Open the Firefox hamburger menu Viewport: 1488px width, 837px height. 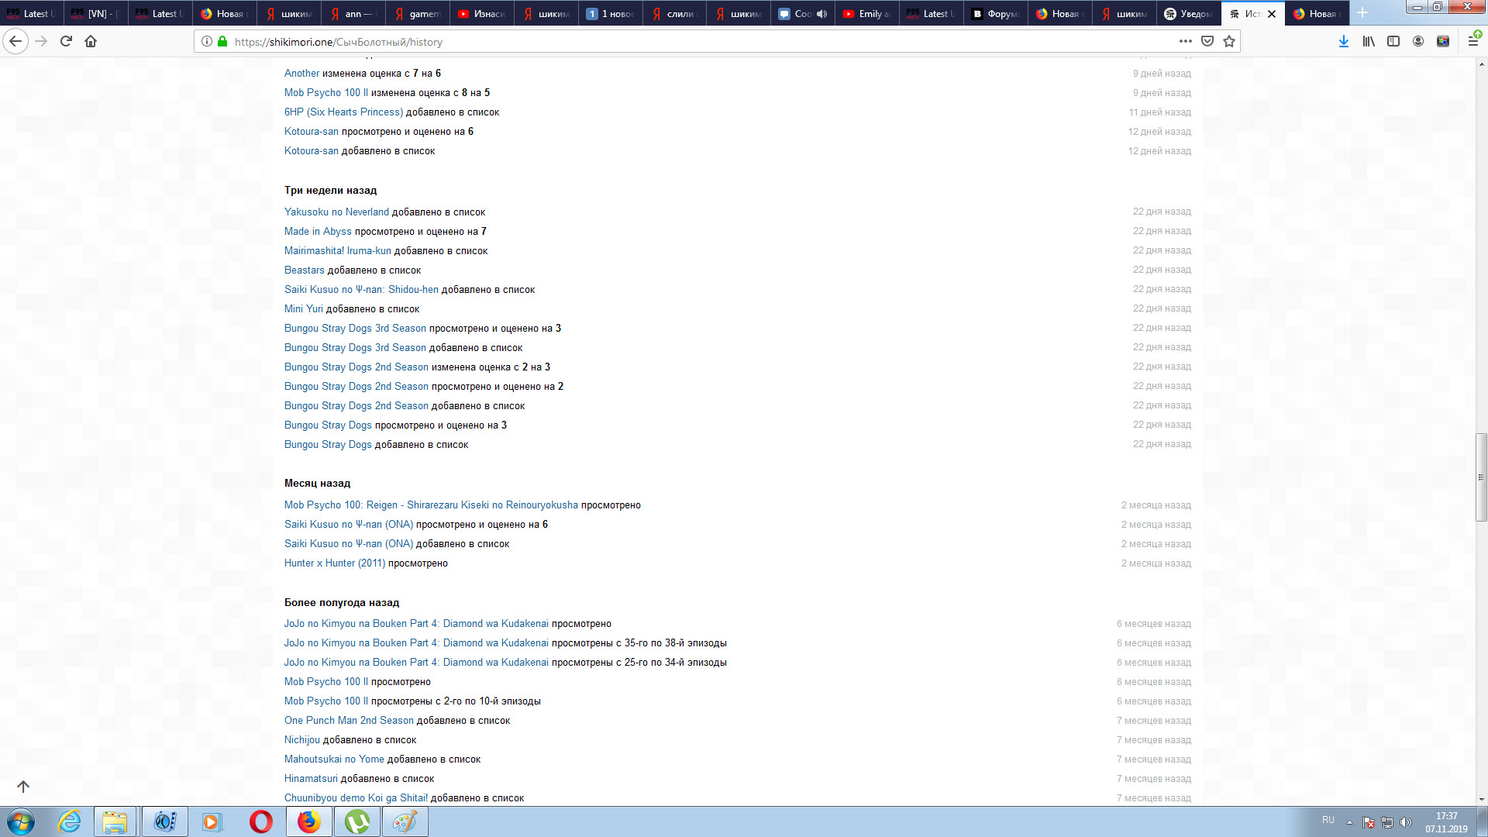click(x=1473, y=41)
